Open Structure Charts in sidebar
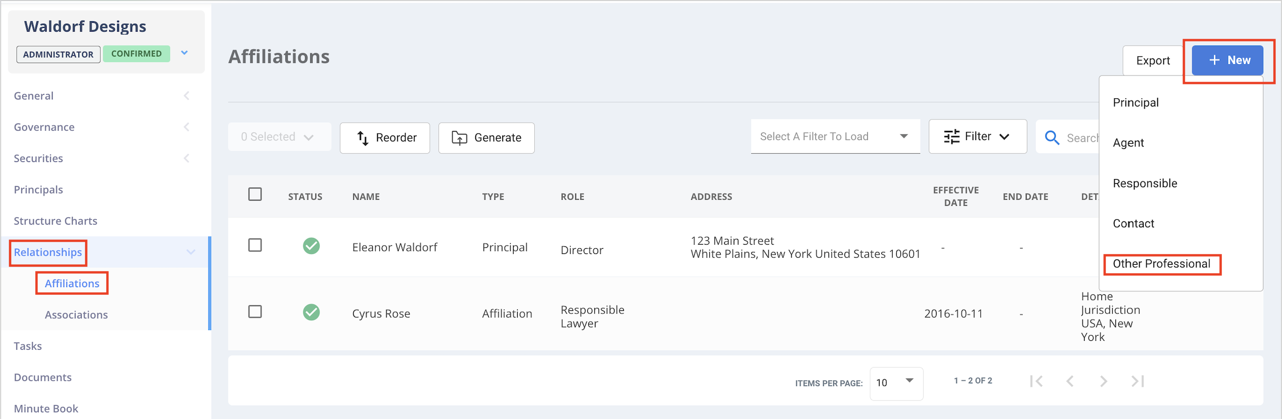Image resolution: width=1282 pixels, height=419 pixels. tap(55, 221)
